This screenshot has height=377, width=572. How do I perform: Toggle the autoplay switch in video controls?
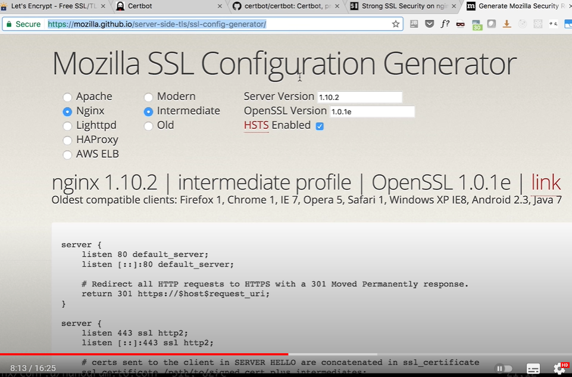click(x=504, y=369)
